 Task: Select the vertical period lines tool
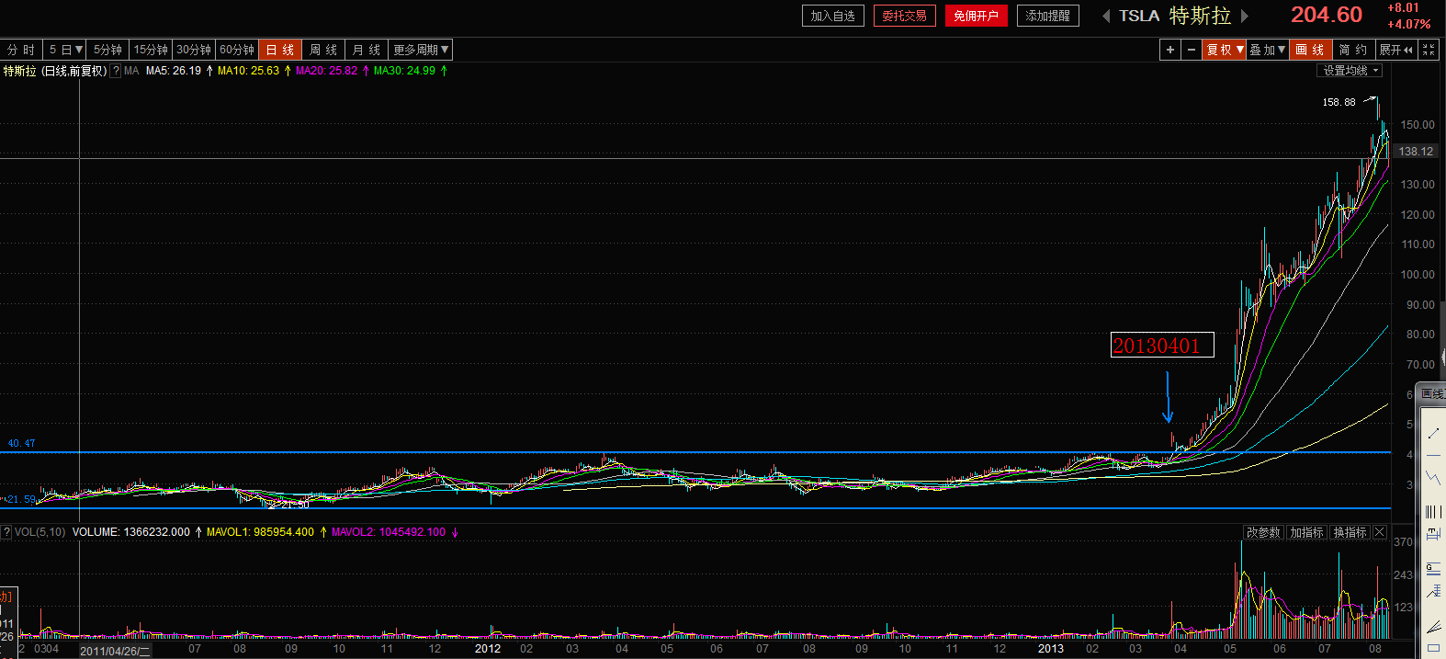coord(1433,511)
